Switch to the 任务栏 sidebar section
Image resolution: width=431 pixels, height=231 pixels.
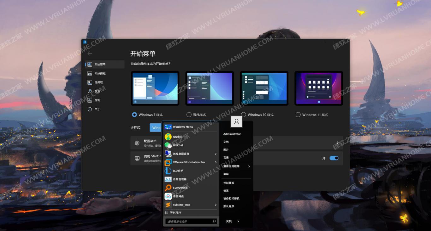click(x=98, y=82)
